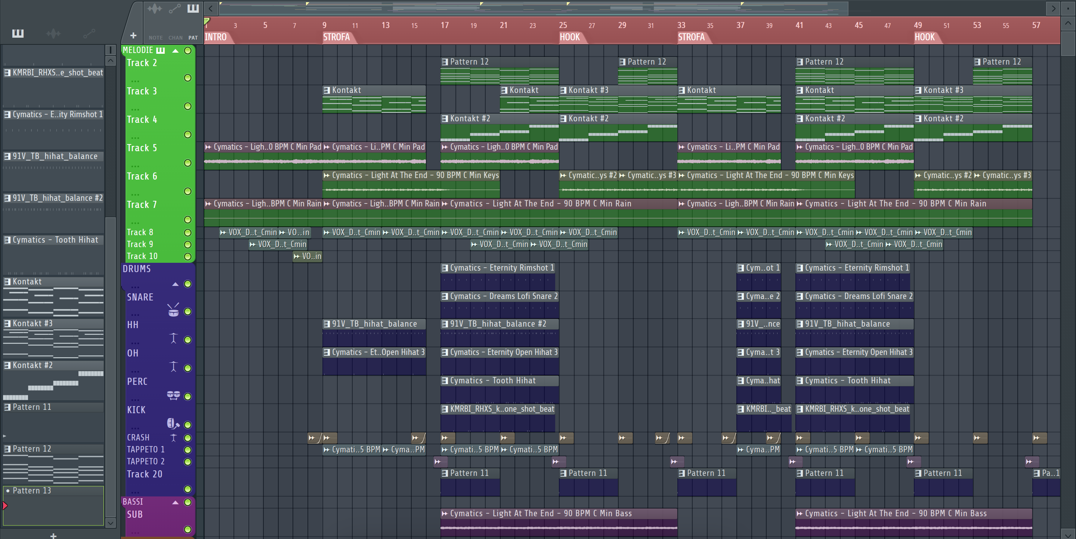Mute Track 8 with its green switch
Screen dimensions: 1076x539
tap(188, 233)
